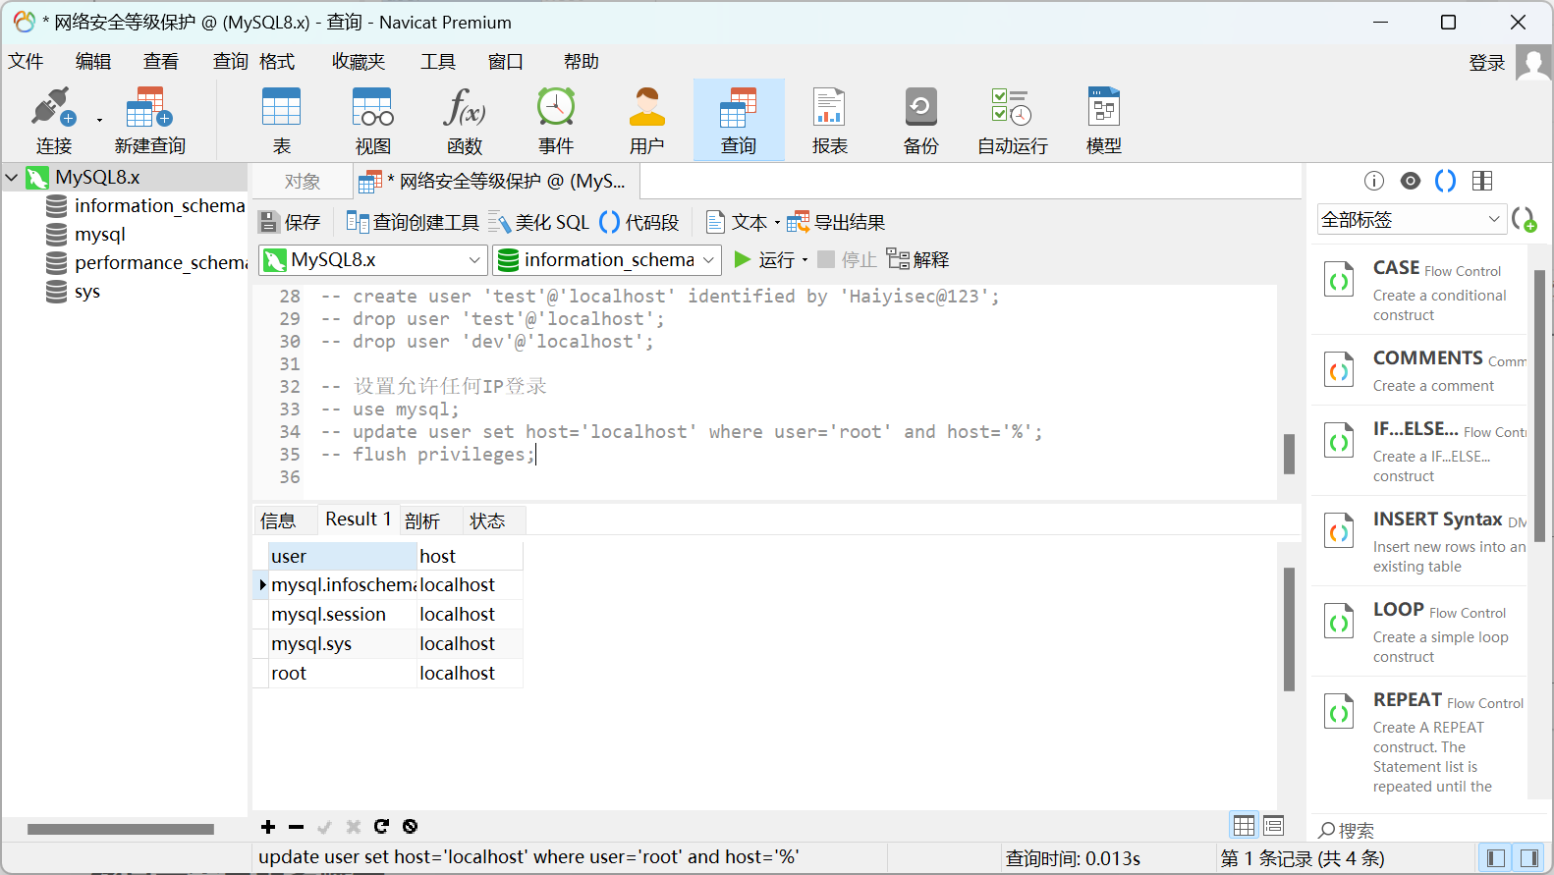Click the 保存 save button
Image resolution: width=1554 pixels, height=875 pixels.
coord(290,222)
